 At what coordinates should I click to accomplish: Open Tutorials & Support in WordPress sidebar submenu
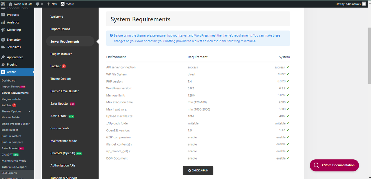click(14, 167)
